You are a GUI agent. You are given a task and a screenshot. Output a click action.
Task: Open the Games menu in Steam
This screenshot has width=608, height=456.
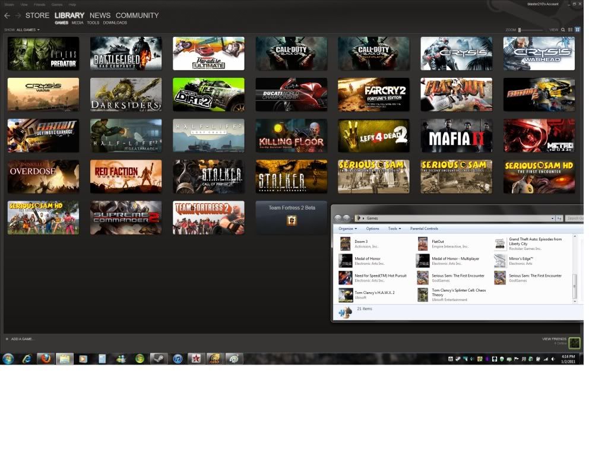pyautogui.click(x=57, y=5)
